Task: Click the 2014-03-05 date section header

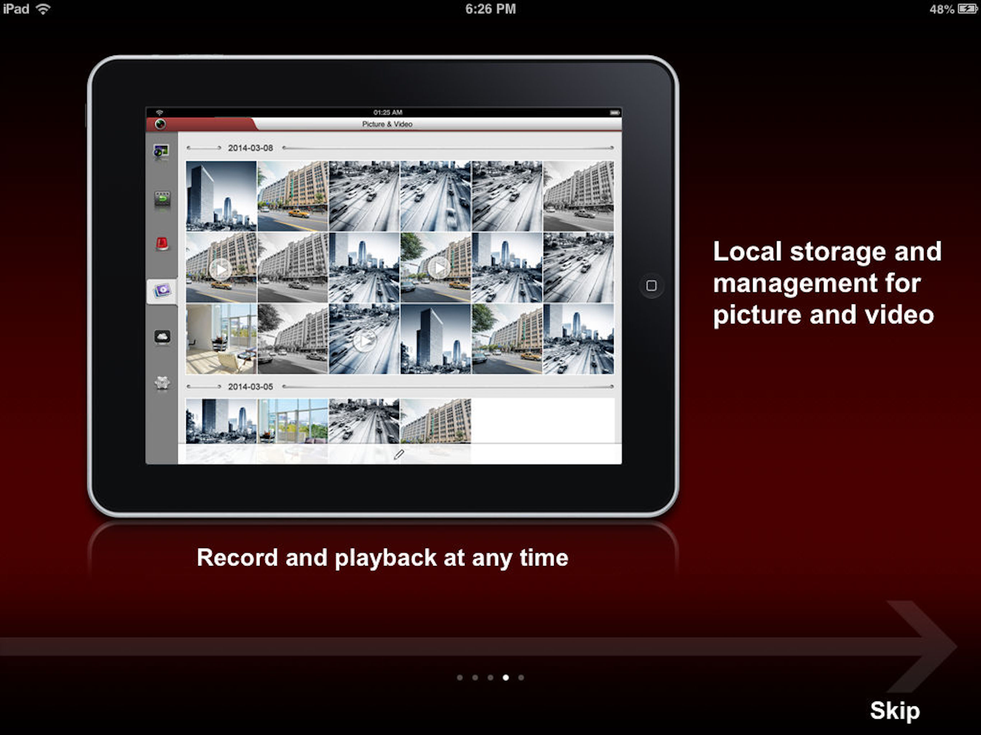Action: pyautogui.click(x=251, y=387)
